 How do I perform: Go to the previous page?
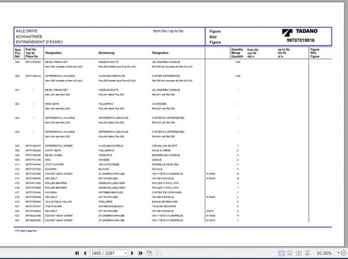point(85,253)
